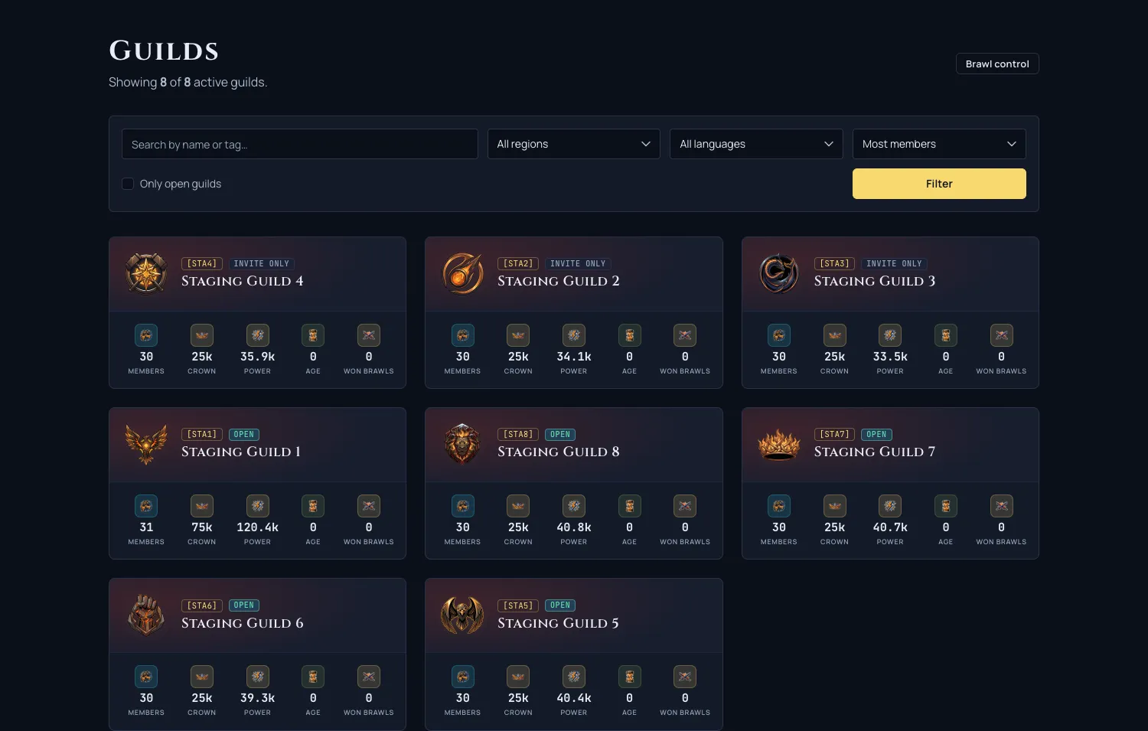Click members icon on Staging Guild 7
The image size is (1148, 731).
(x=779, y=506)
